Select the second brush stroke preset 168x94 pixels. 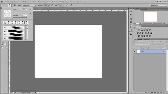[14, 31]
